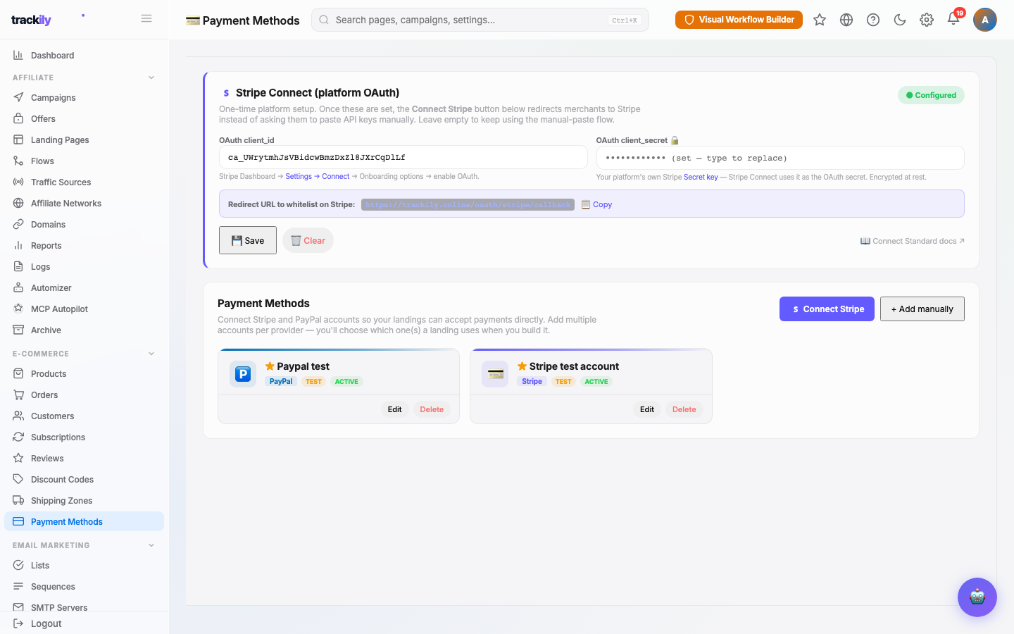Image resolution: width=1014 pixels, height=634 pixels.
Task: Open Connect Standard docs link
Action: tap(913, 241)
